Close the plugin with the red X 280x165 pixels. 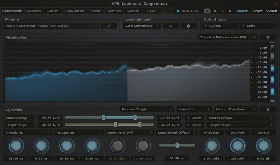click(x=275, y=4)
